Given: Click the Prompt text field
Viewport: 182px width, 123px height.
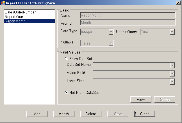Looking at the screenshot, I should pyautogui.click(x=128, y=23).
